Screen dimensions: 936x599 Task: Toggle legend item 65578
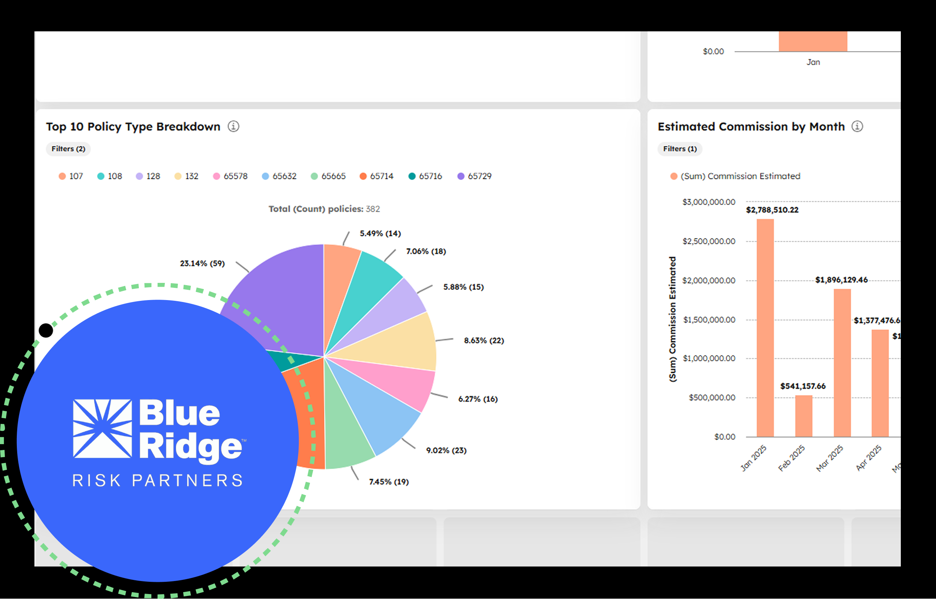tap(230, 176)
